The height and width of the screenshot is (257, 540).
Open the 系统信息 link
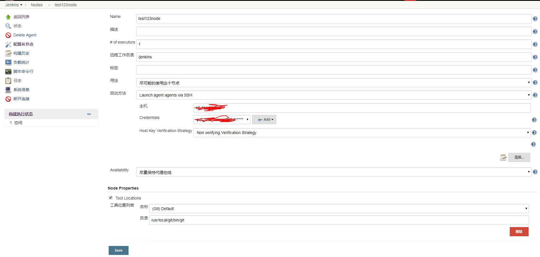click(x=21, y=90)
